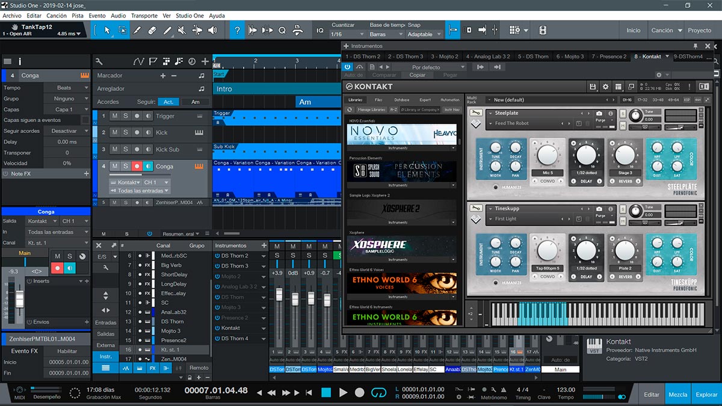Rewind the transport
The height and width of the screenshot is (406, 722).
271,392
